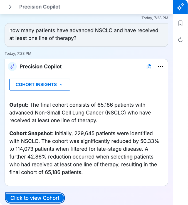
Task: Click the Precision Copilot title in the response card
Action: 41,67
